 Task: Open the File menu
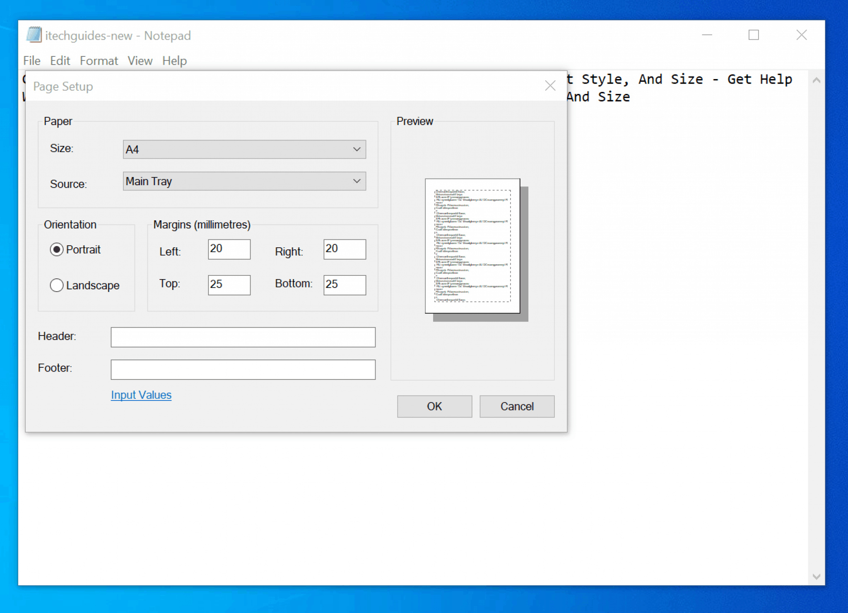click(x=32, y=61)
